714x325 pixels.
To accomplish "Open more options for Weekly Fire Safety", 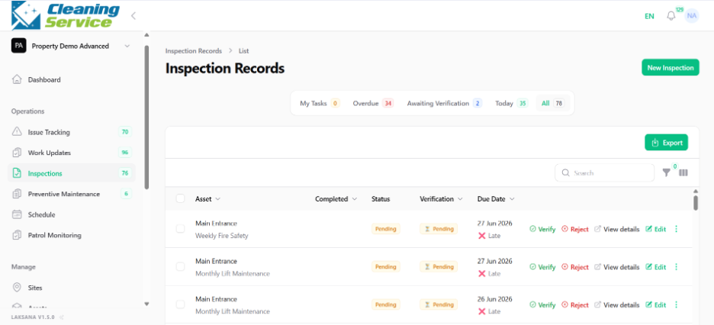I will pos(676,229).
